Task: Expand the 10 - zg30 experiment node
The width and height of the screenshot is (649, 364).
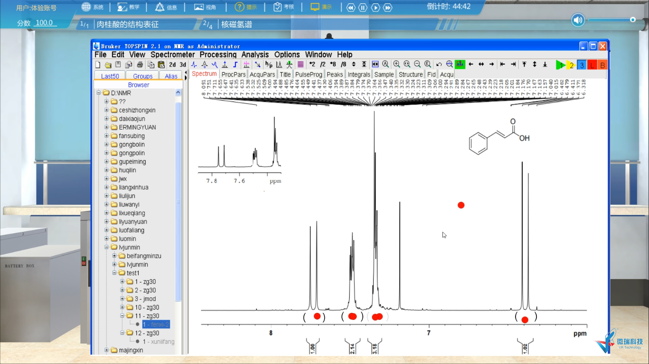Action: point(122,307)
